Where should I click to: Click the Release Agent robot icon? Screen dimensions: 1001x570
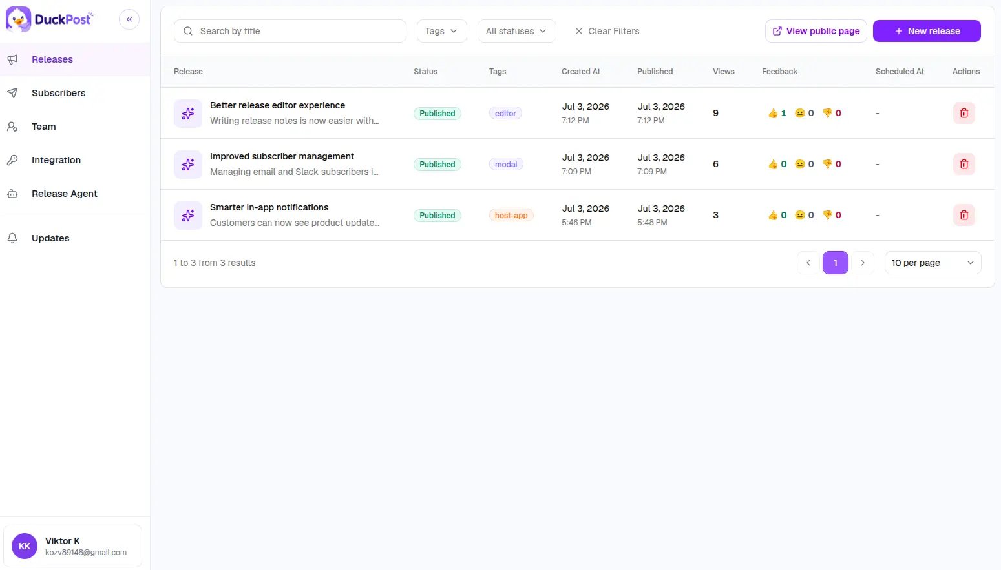[x=12, y=194]
